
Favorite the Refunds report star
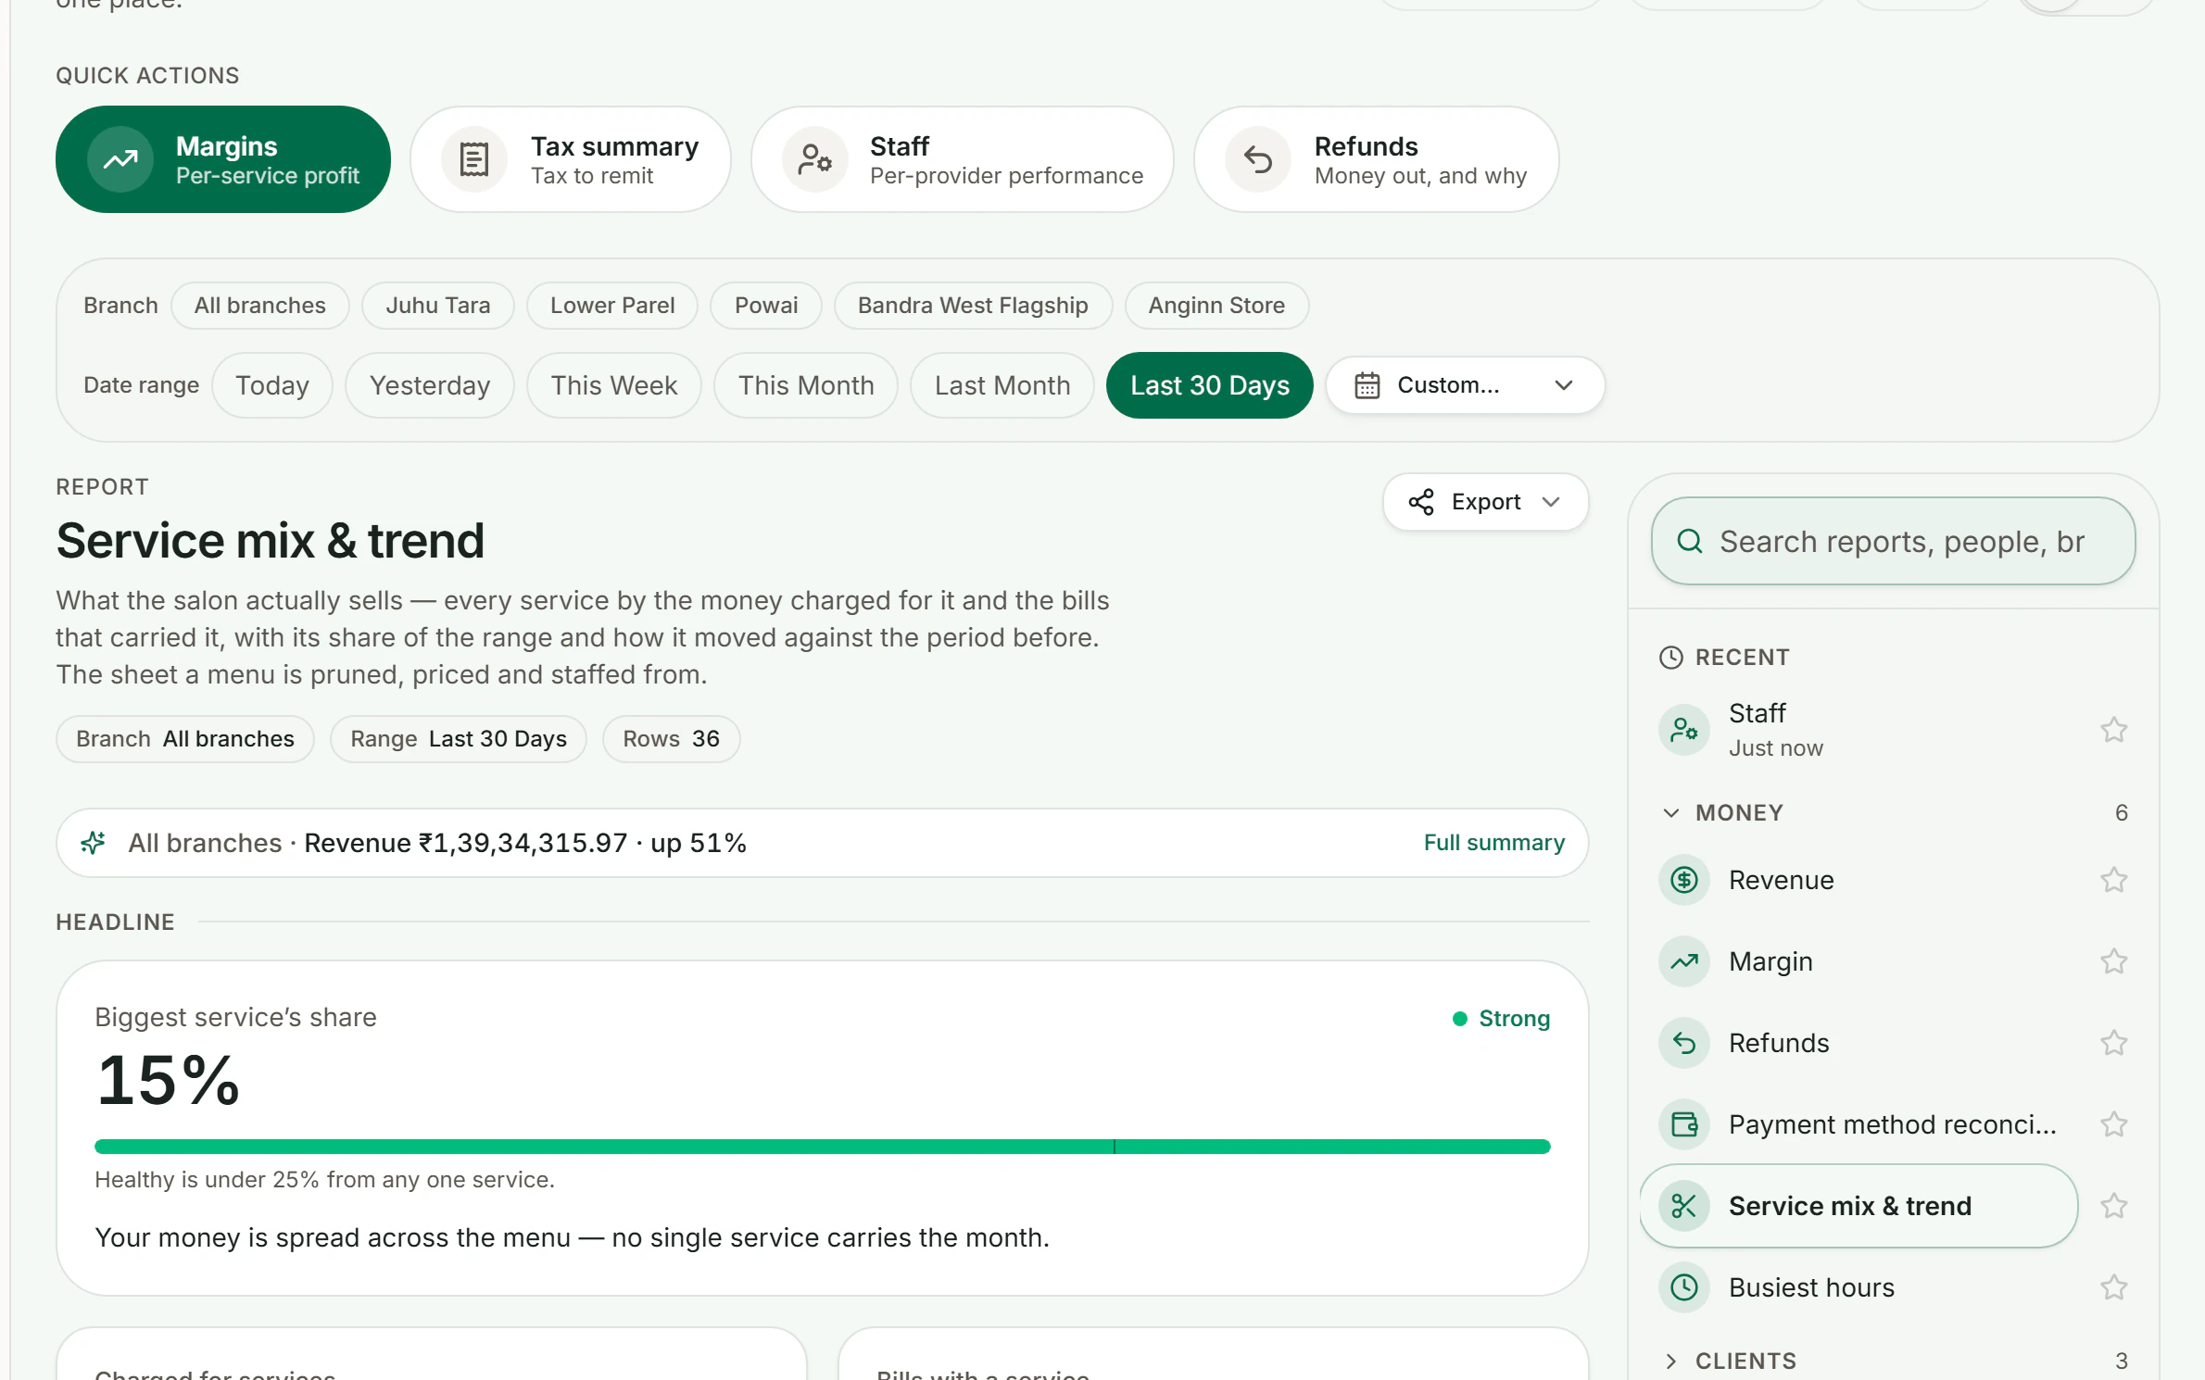(x=2113, y=1043)
